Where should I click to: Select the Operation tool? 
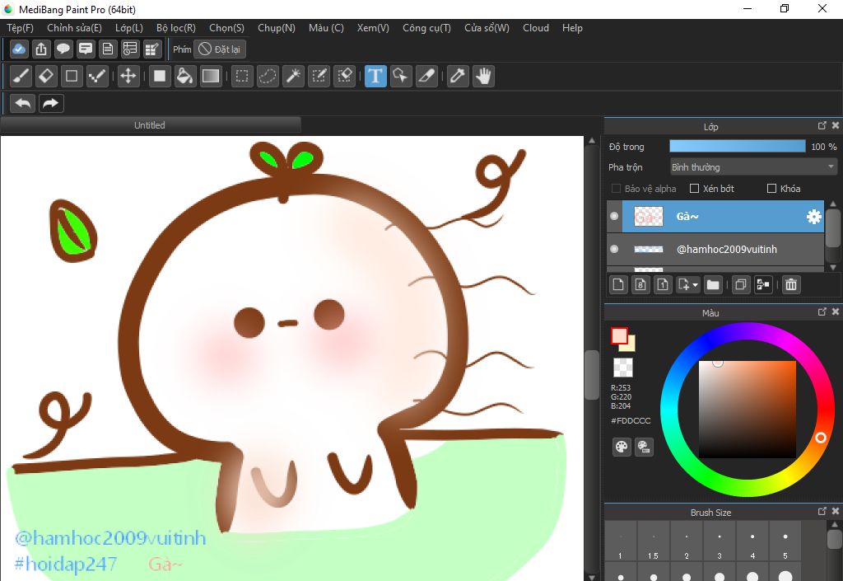tap(401, 76)
